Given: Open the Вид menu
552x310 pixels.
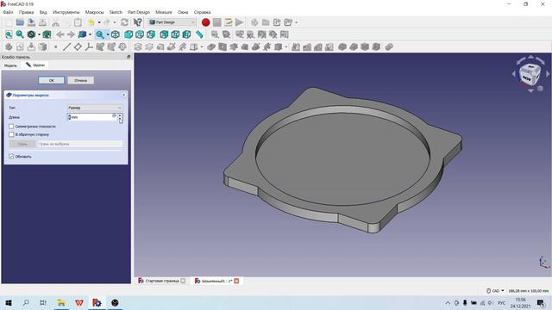Looking at the screenshot, I should 43,12.
